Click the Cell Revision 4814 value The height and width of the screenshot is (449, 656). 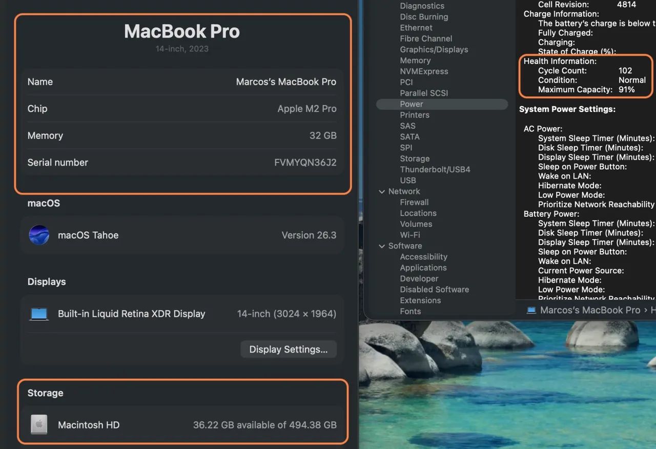[626, 4]
